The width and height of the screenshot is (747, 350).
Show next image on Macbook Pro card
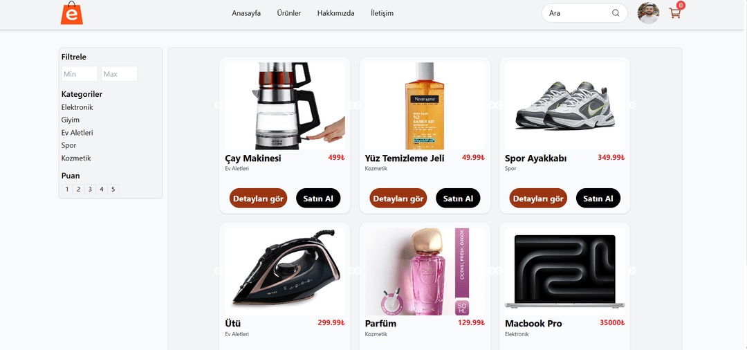(x=632, y=270)
